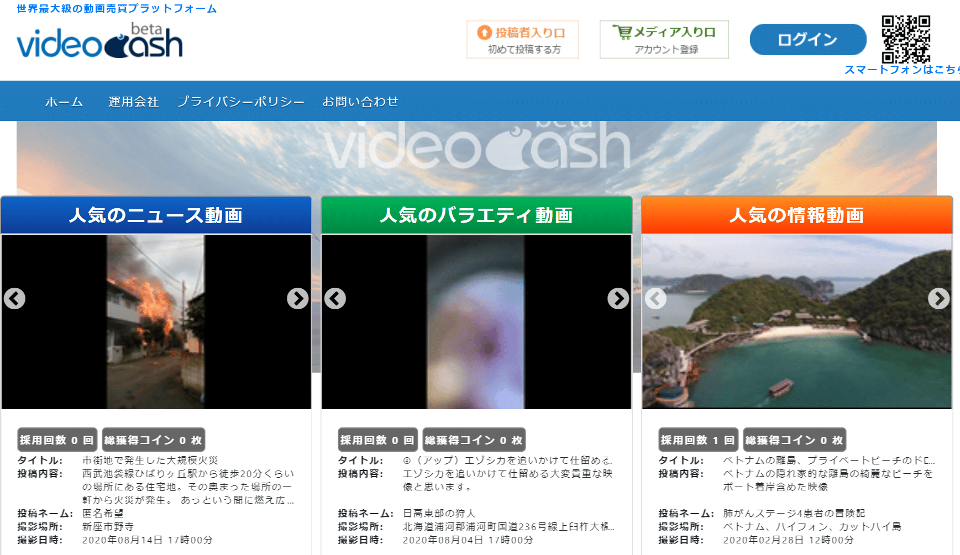Click 総獲得コイン 0 枚 badge under news video
Viewport: 960px width, 555px height.
[x=153, y=440]
